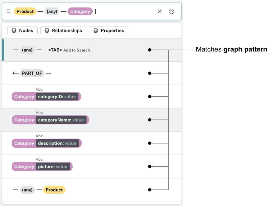Add the Category categoryID suggestion to search
Viewport: 267px width, 206px height.
point(46,96)
